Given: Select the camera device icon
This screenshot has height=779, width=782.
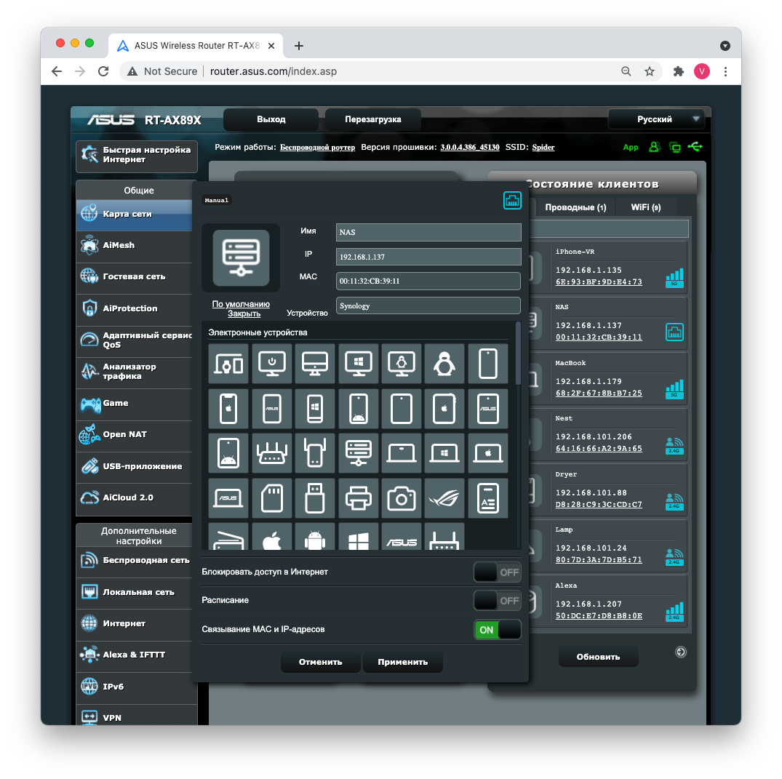Looking at the screenshot, I should point(402,498).
